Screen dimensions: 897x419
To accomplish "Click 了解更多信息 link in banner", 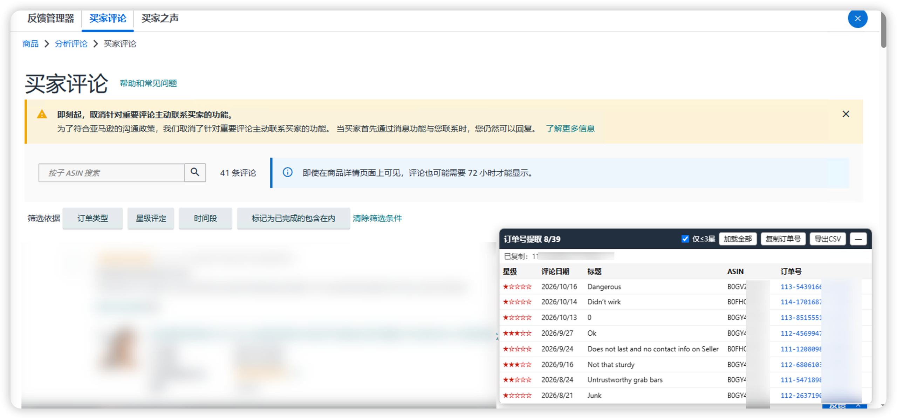I will [570, 129].
